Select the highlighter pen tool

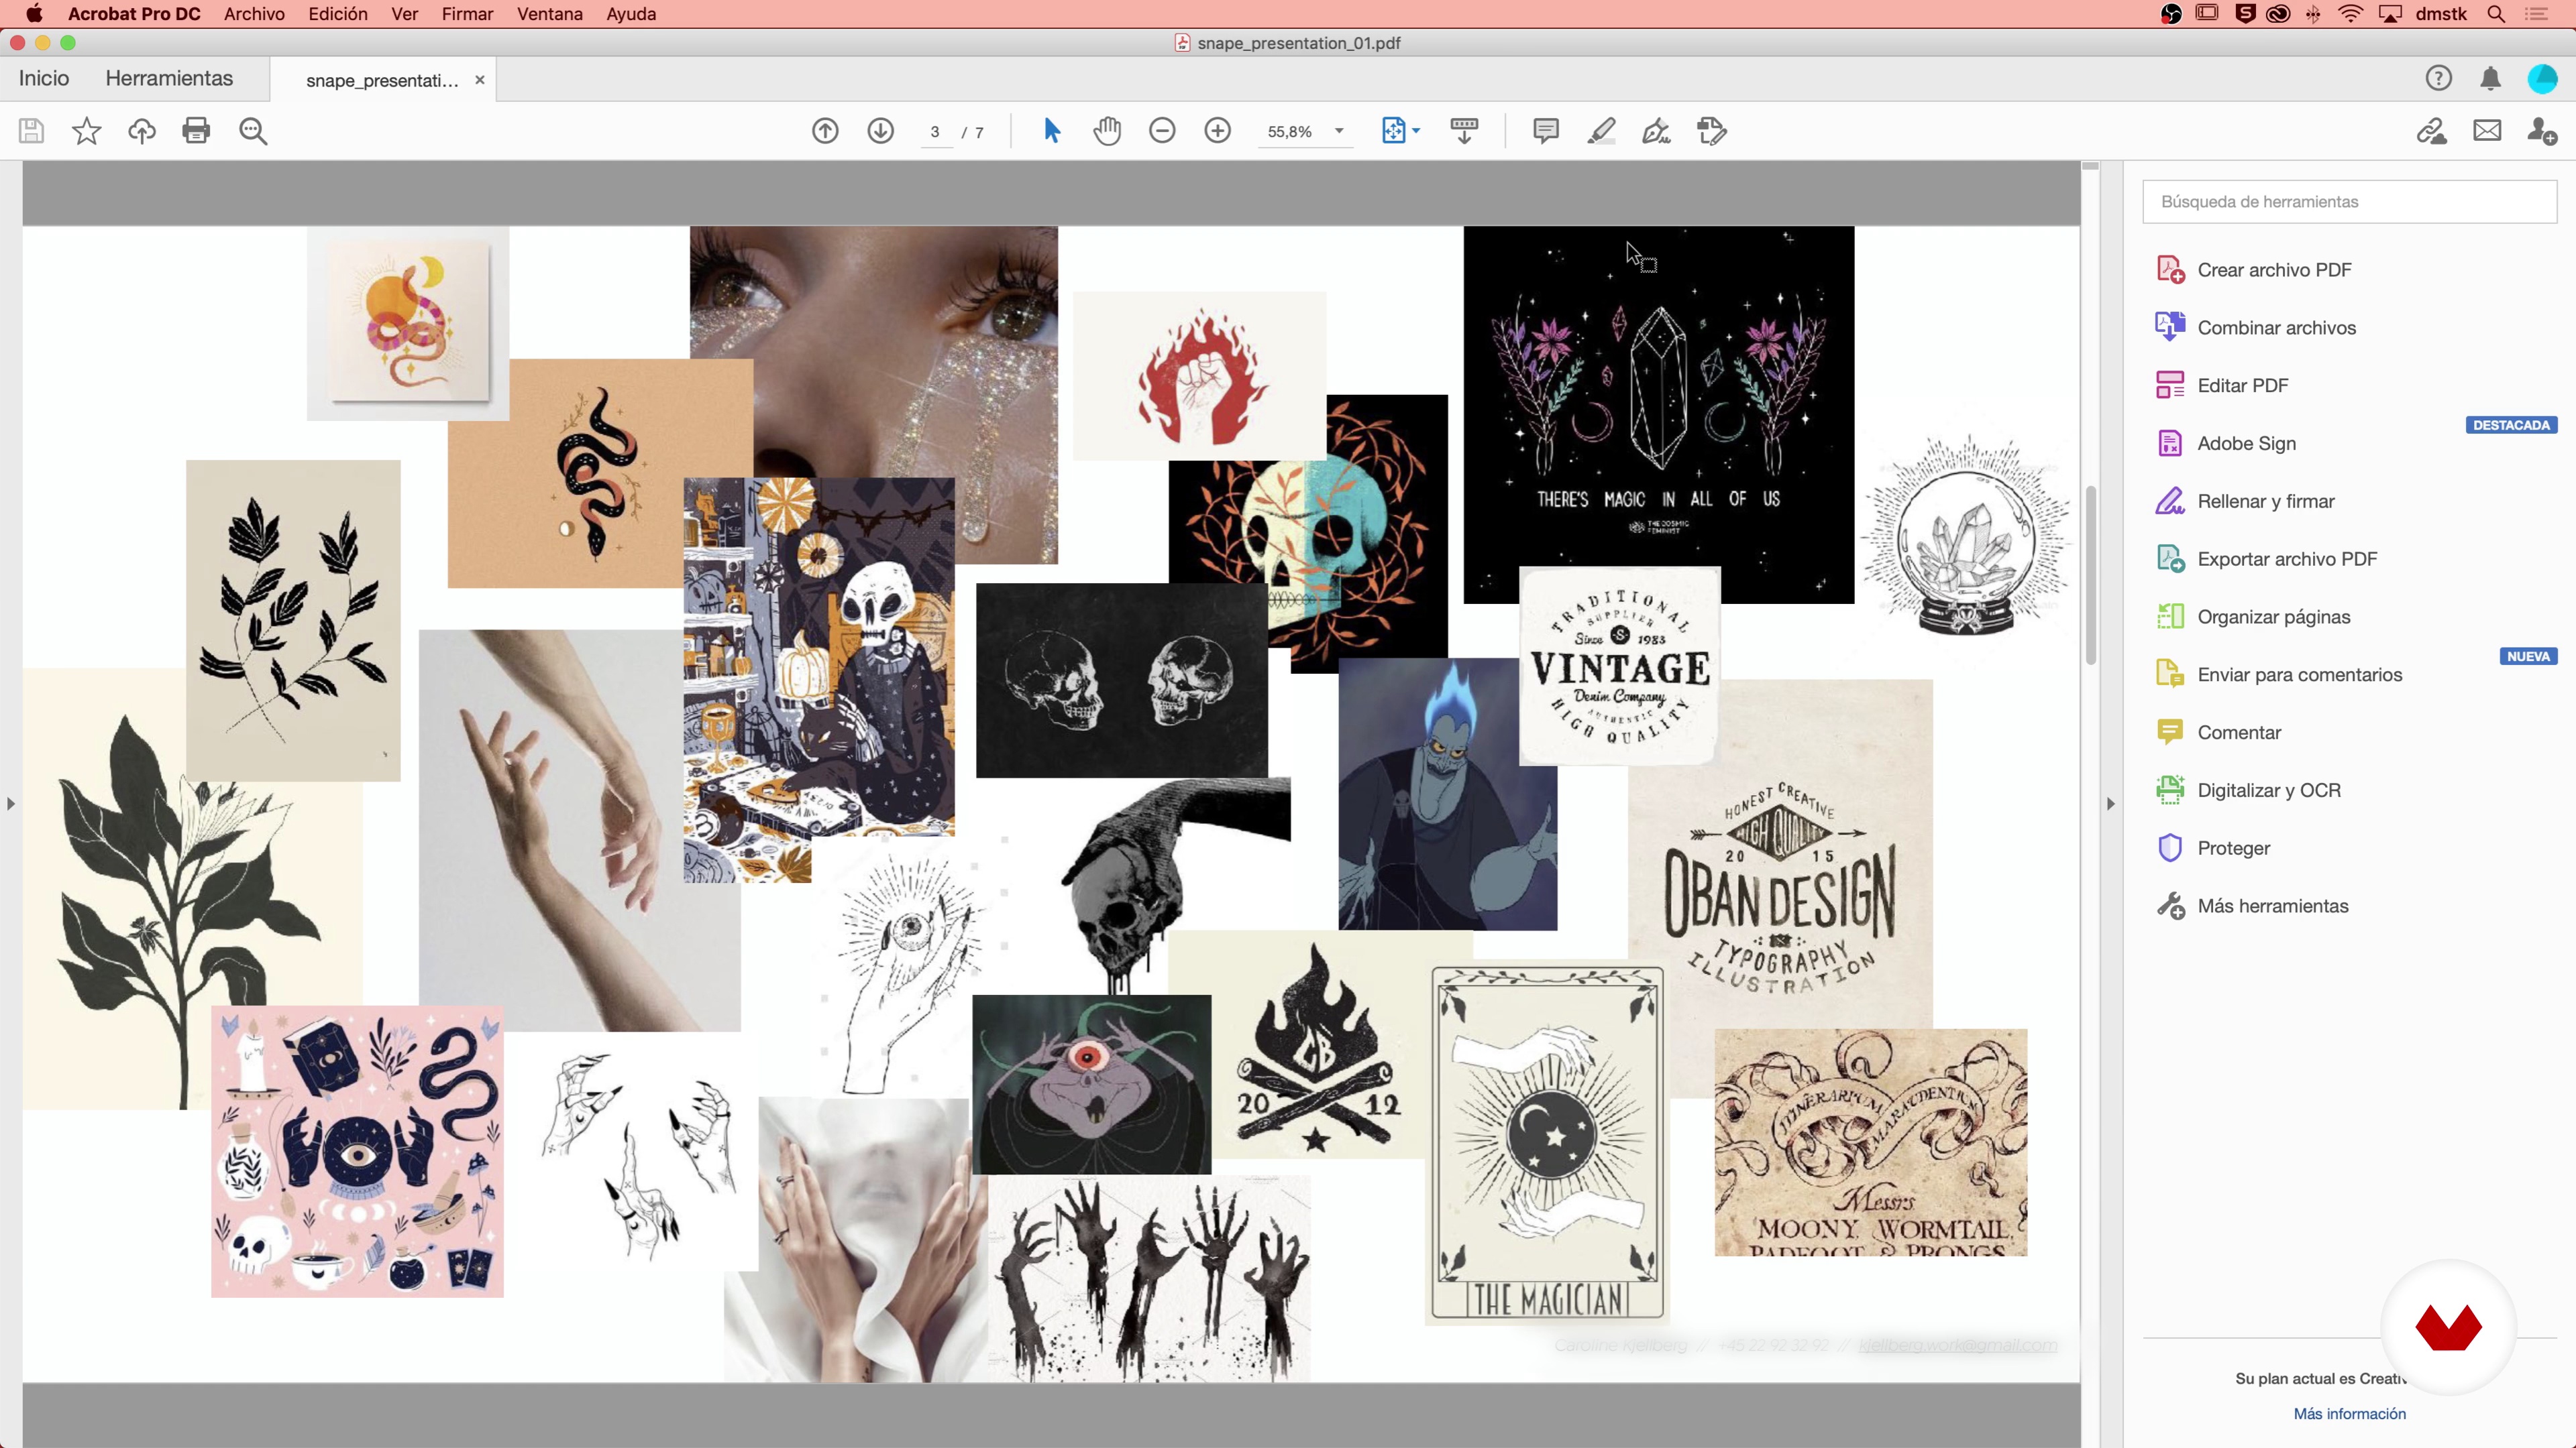point(1601,131)
